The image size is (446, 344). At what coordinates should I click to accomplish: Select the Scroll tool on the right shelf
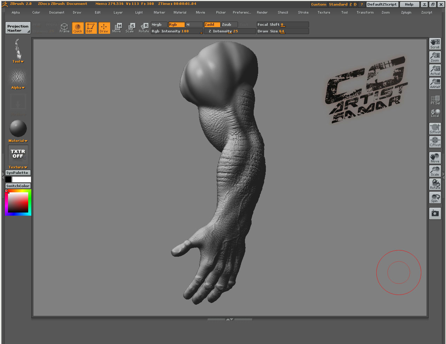pyautogui.click(x=435, y=43)
